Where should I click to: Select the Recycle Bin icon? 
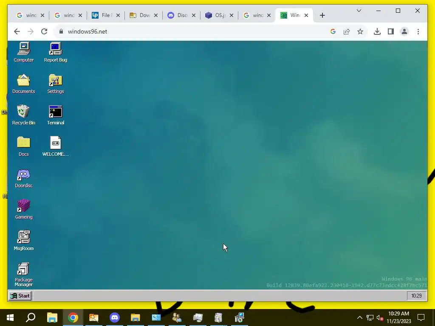tap(24, 115)
